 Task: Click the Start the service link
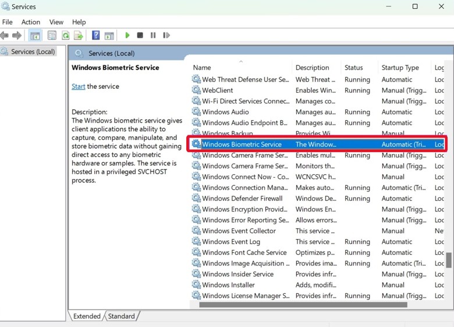pyautogui.click(x=78, y=87)
